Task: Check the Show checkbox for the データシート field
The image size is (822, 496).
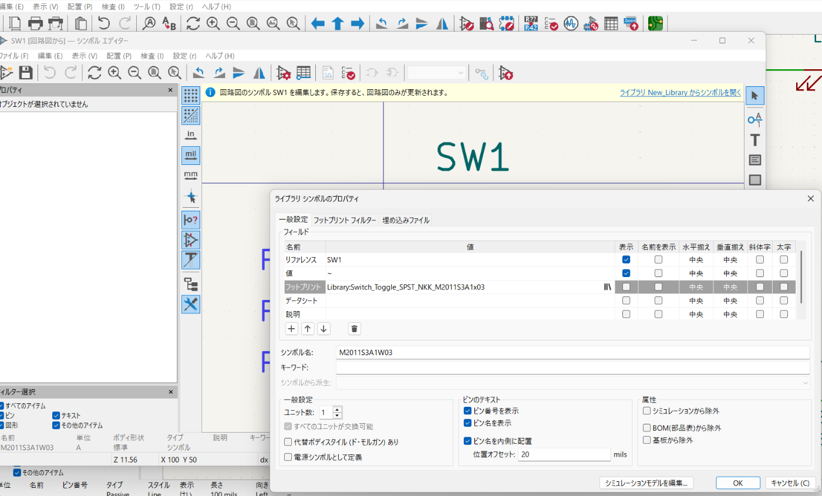Action: pyautogui.click(x=626, y=301)
